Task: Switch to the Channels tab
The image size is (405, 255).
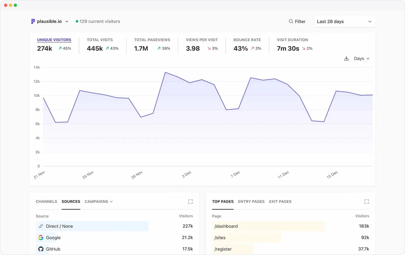Action: (x=46, y=201)
